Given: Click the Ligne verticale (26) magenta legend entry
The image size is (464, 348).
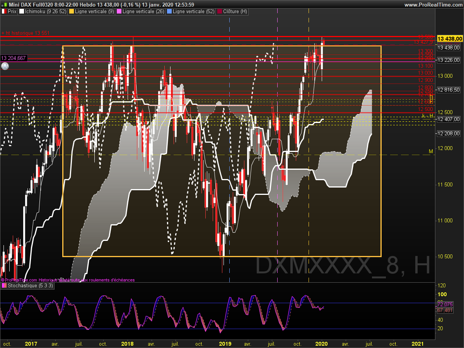Looking at the screenshot, I should [140, 12].
